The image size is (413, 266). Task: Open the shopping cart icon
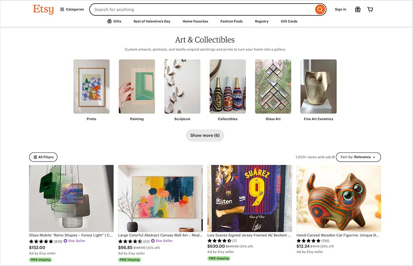pyautogui.click(x=370, y=9)
